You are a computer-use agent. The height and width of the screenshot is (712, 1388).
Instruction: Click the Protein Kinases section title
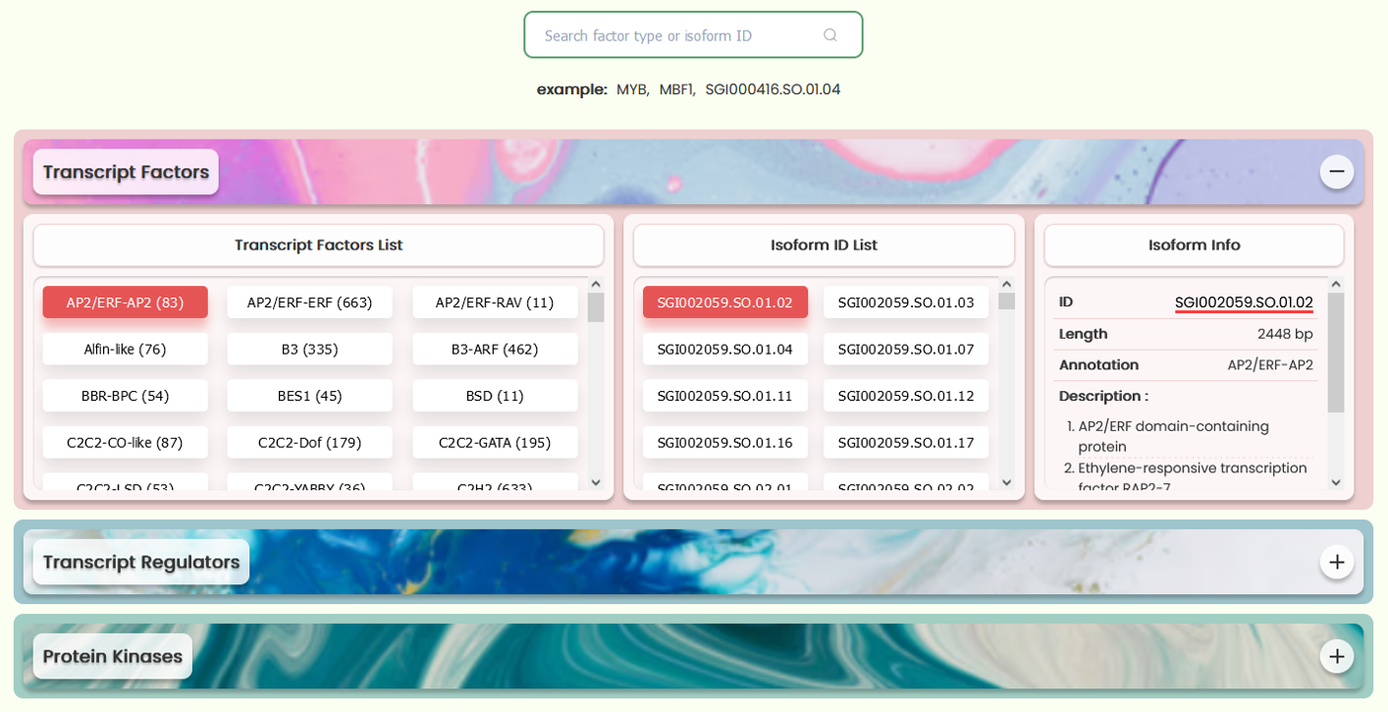[113, 656]
